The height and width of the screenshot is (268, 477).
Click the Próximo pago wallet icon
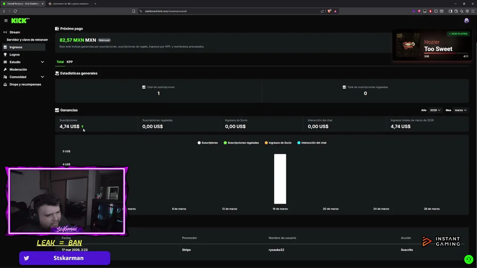[57, 29]
